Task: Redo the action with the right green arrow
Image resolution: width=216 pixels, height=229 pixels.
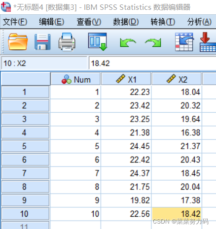Action: point(153,43)
